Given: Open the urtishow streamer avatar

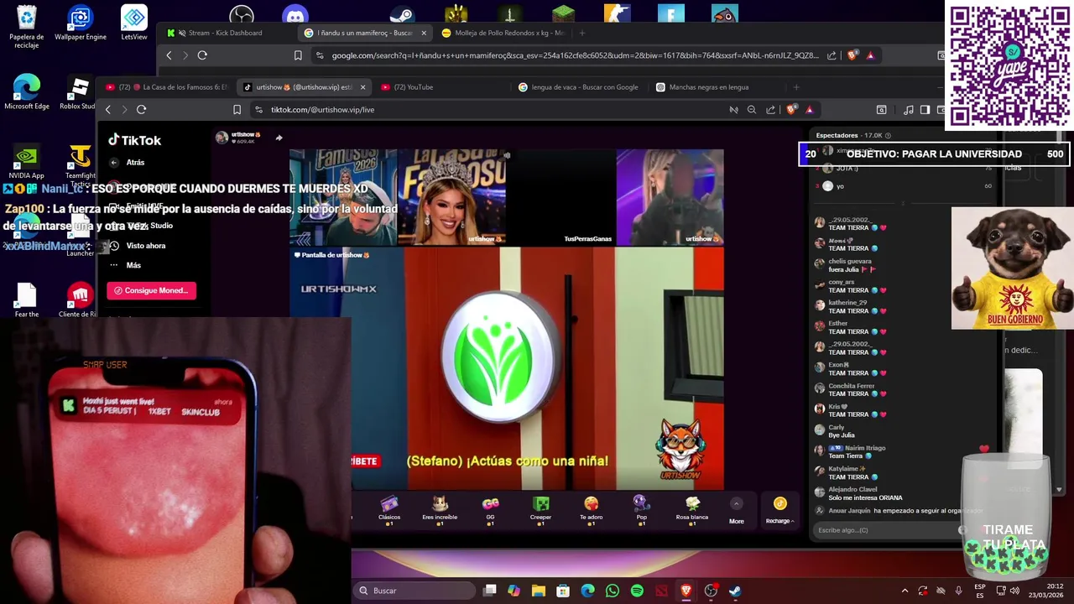Looking at the screenshot, I should [x=222, y=138].
